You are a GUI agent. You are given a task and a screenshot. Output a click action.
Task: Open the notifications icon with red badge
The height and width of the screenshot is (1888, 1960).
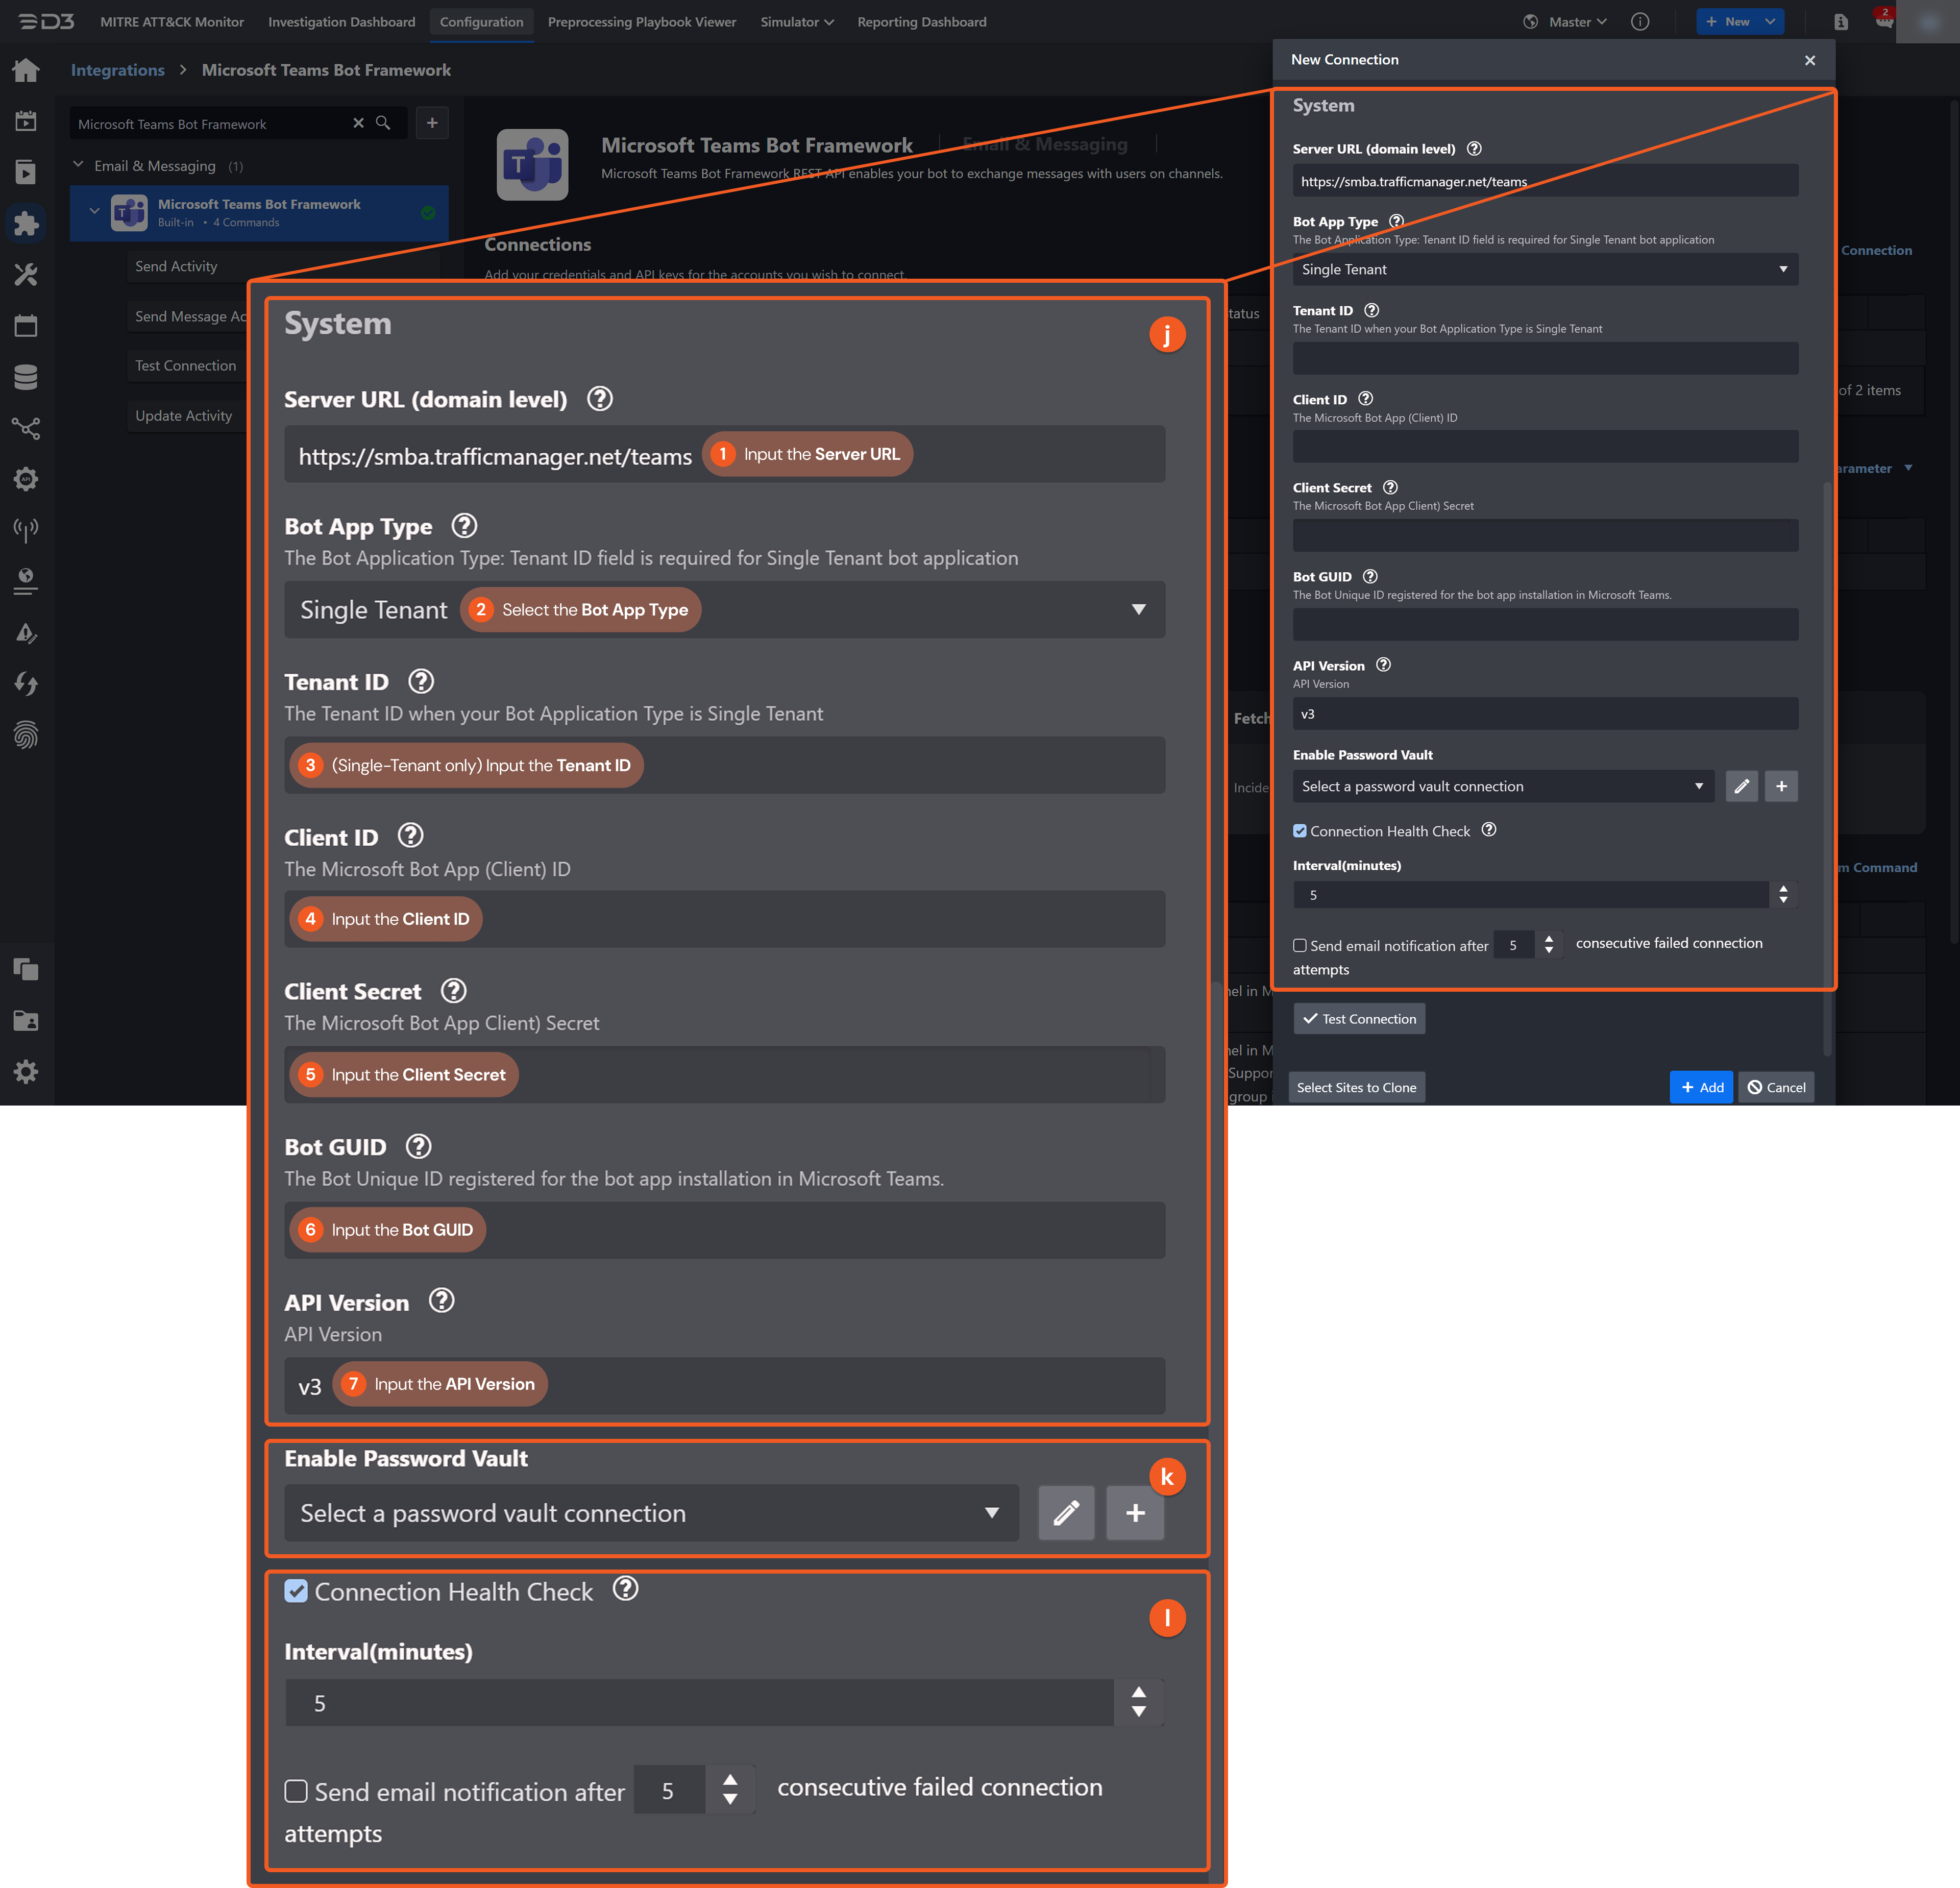pyautogui.click(x=1884, y=21)
